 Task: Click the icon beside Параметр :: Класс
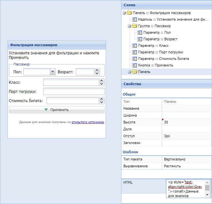[x=135, y=46]
